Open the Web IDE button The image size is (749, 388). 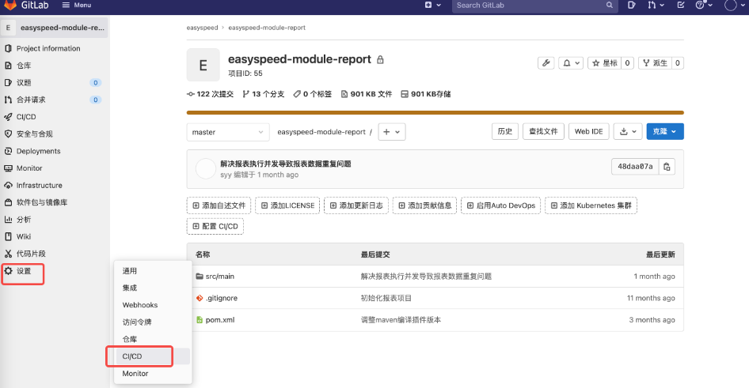[588, 131]
